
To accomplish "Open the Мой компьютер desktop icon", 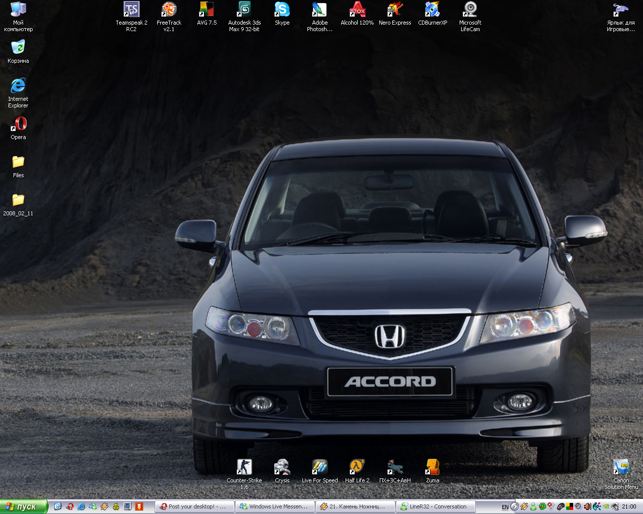I will point(18,17).
